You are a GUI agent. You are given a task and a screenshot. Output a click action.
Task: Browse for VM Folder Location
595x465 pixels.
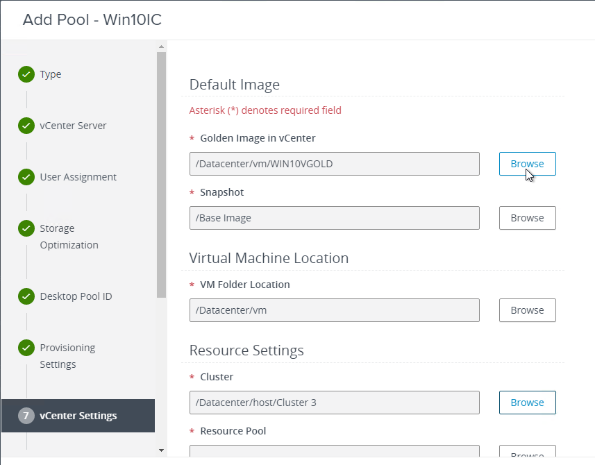528,310
